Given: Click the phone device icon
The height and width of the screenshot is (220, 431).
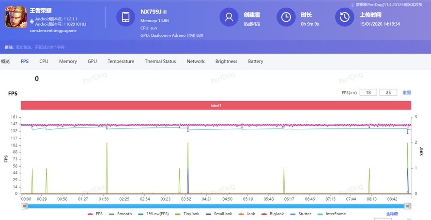Looking at the screenshot, I should (125, 17).
